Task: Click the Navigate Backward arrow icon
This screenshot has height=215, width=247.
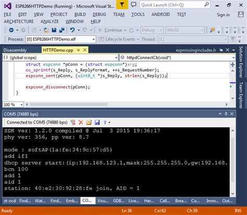Action: (x=11, y=30)
